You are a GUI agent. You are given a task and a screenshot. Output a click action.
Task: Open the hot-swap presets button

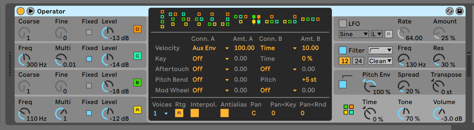click(449, 11)
